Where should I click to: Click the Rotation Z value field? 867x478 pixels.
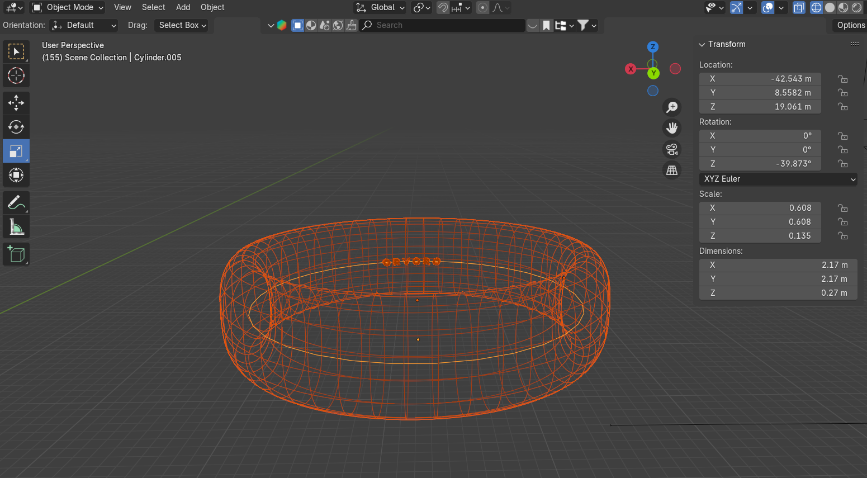(x=760, y=164)
